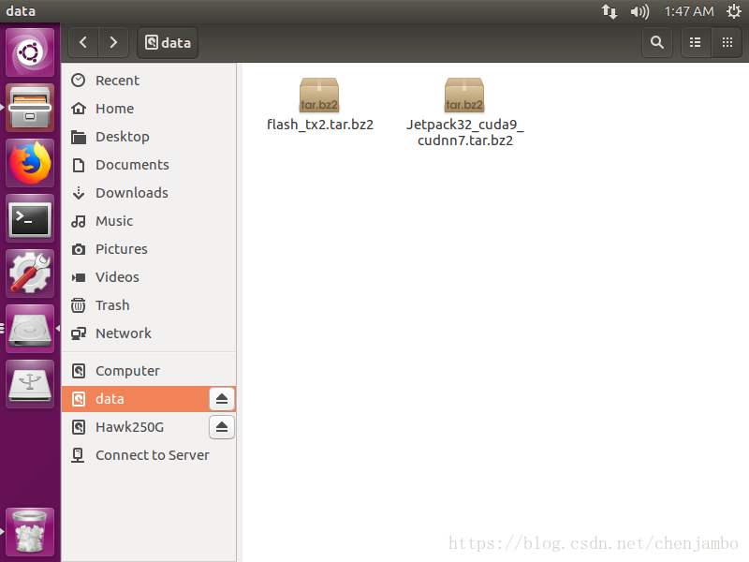Open the Music folder
The height and width of the screenshot is (562, 749).
click(149, 221)
